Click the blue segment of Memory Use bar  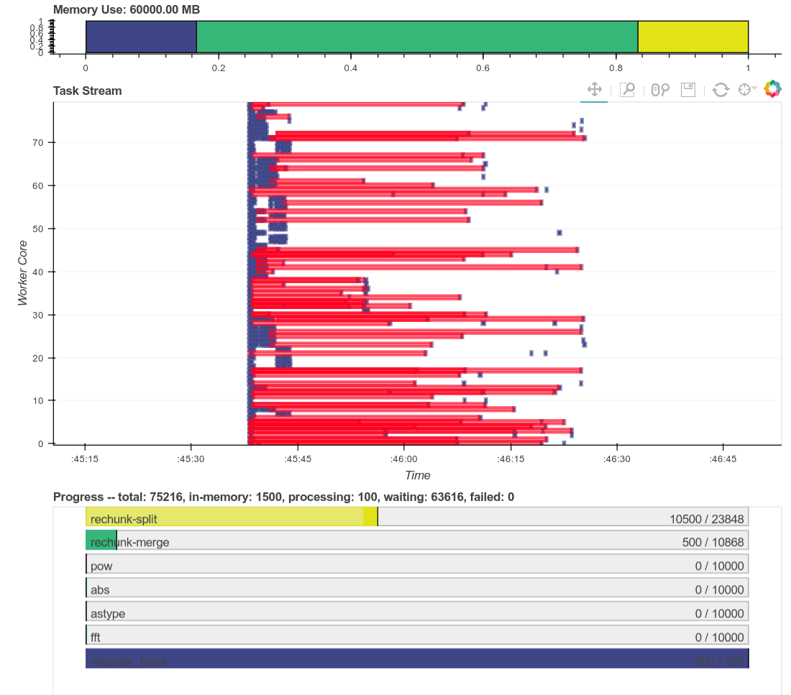pos(141,37)
